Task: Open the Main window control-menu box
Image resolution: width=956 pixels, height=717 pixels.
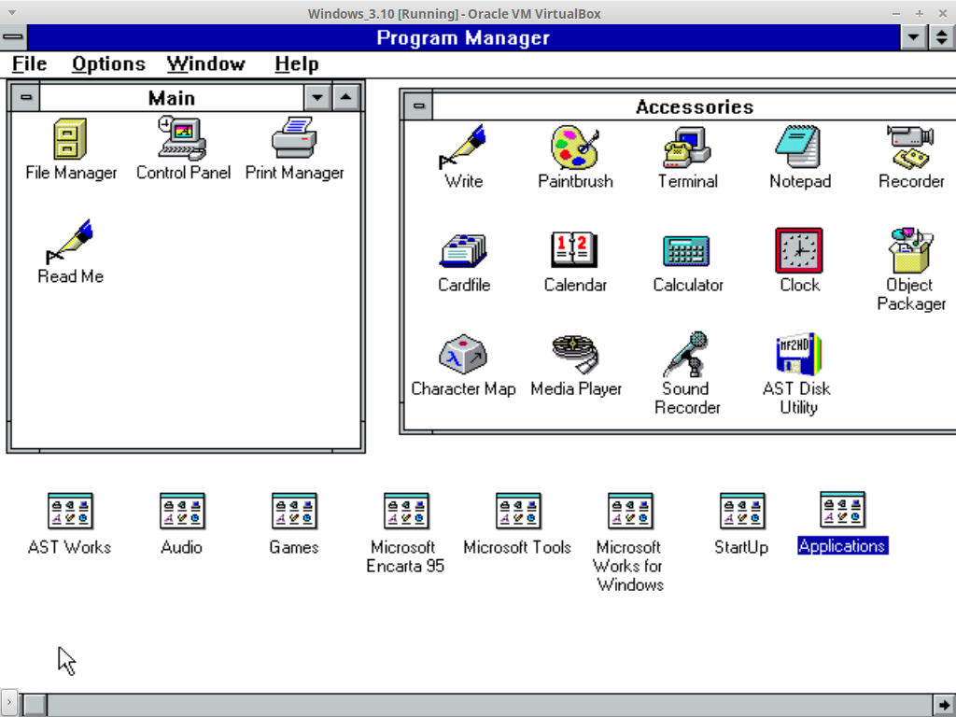Action: click(25, 98)
